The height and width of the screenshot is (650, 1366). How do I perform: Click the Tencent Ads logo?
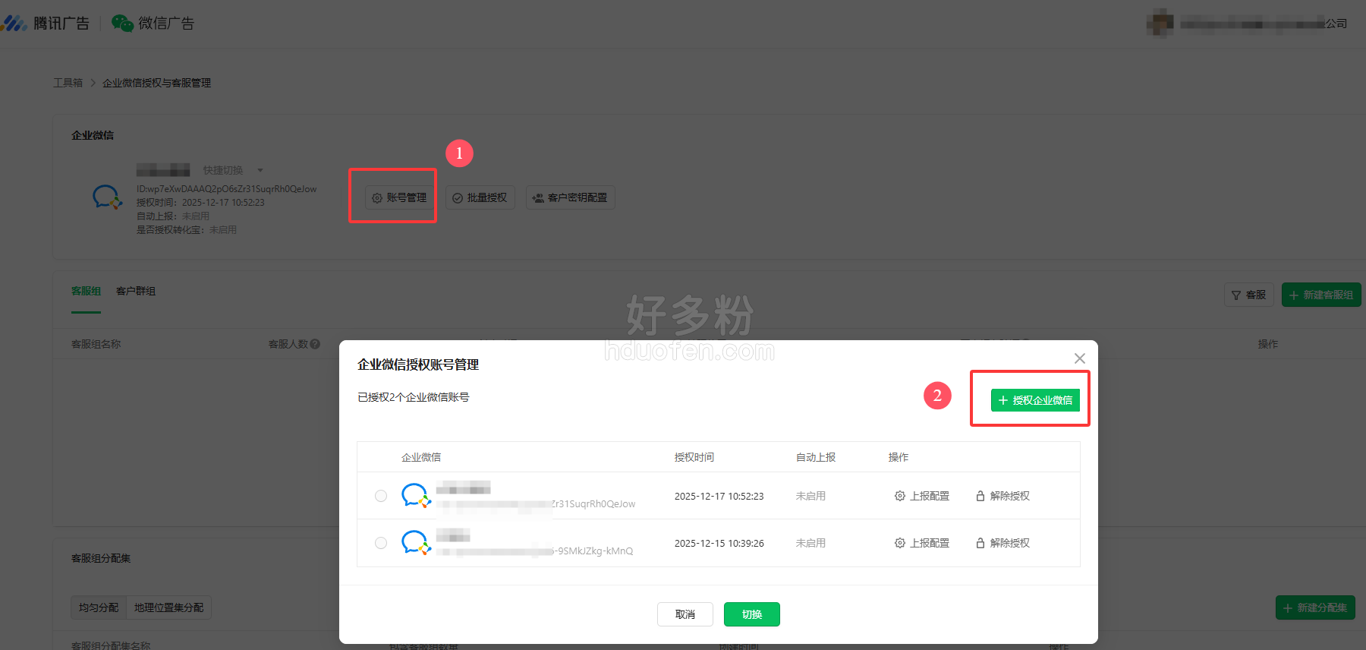pyautogui.click(x=46, y=24)
